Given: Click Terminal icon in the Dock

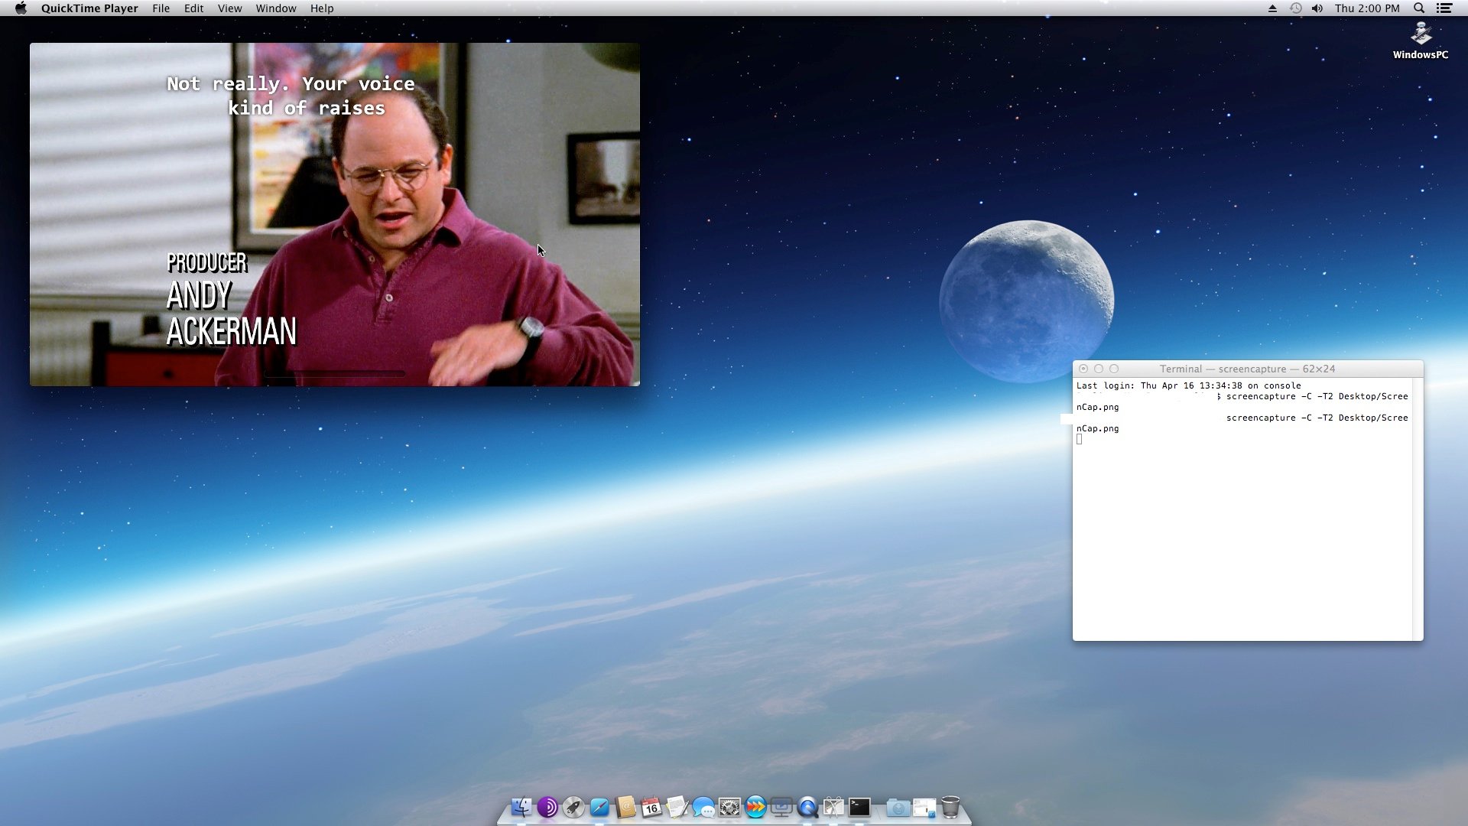Looking at the screenshot, I should click(859, 807).
